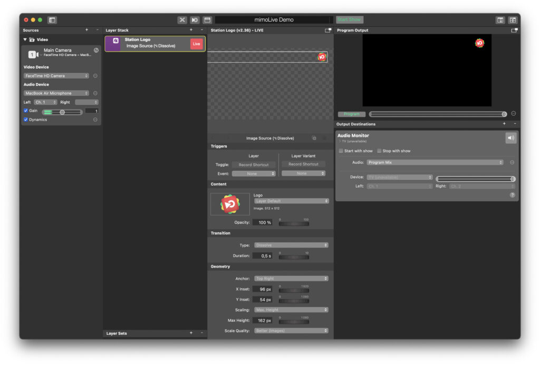The width and height of the screenshot is (540, 365).
Task: Open the options circle beside Program Mix
Action: pos(512,162)
